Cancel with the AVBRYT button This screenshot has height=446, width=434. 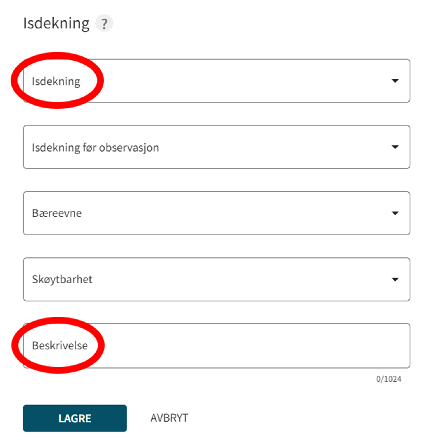click(x=169, y=418)
